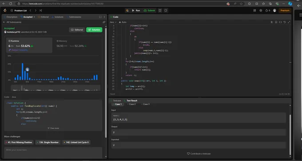Click your marker on the runtime distribution chart
This screenshot has height=161, width=302.
pyautogui.click(x=28, y=69)
